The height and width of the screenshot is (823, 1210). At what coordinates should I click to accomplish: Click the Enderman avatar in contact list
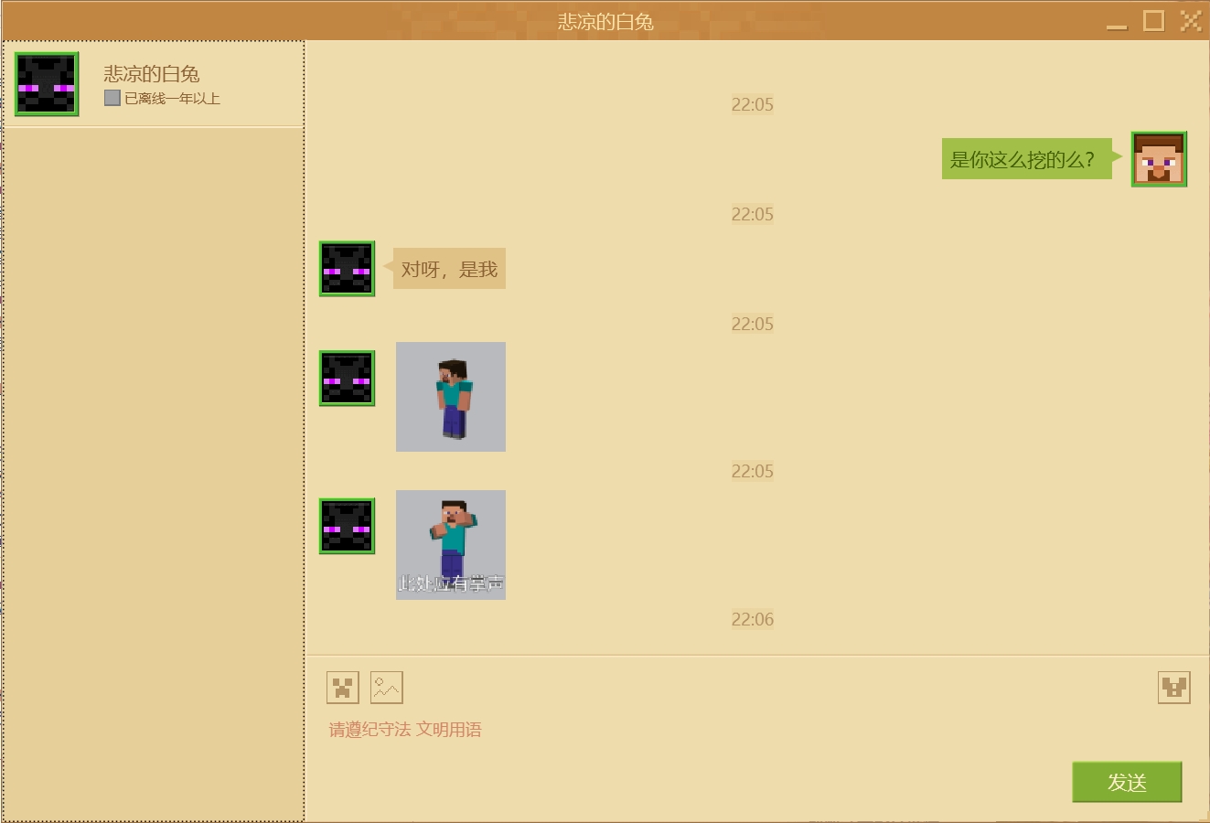(47, 84)
